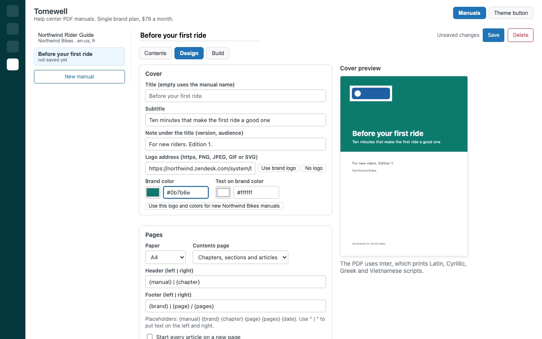Click the 'The PDF uses Inter' font note
Viewport: 542px width, 339px height.
pyautogui.click(x=403, y=267)
